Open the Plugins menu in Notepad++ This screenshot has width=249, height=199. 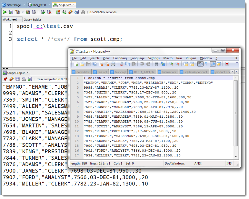click(191, 58)
